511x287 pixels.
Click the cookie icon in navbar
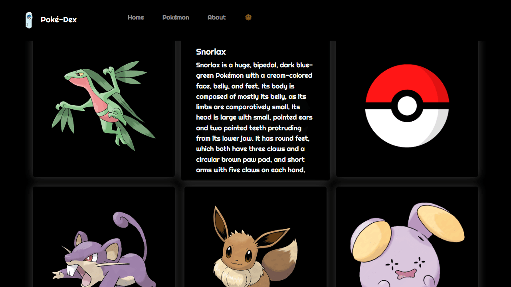(x=248, y=17)
